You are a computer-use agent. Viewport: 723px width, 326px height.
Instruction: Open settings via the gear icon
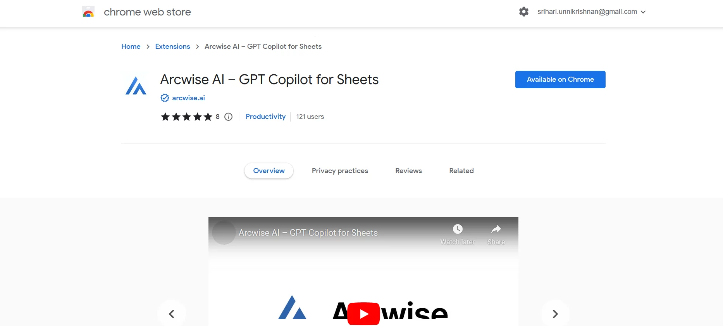pos(524,12)
